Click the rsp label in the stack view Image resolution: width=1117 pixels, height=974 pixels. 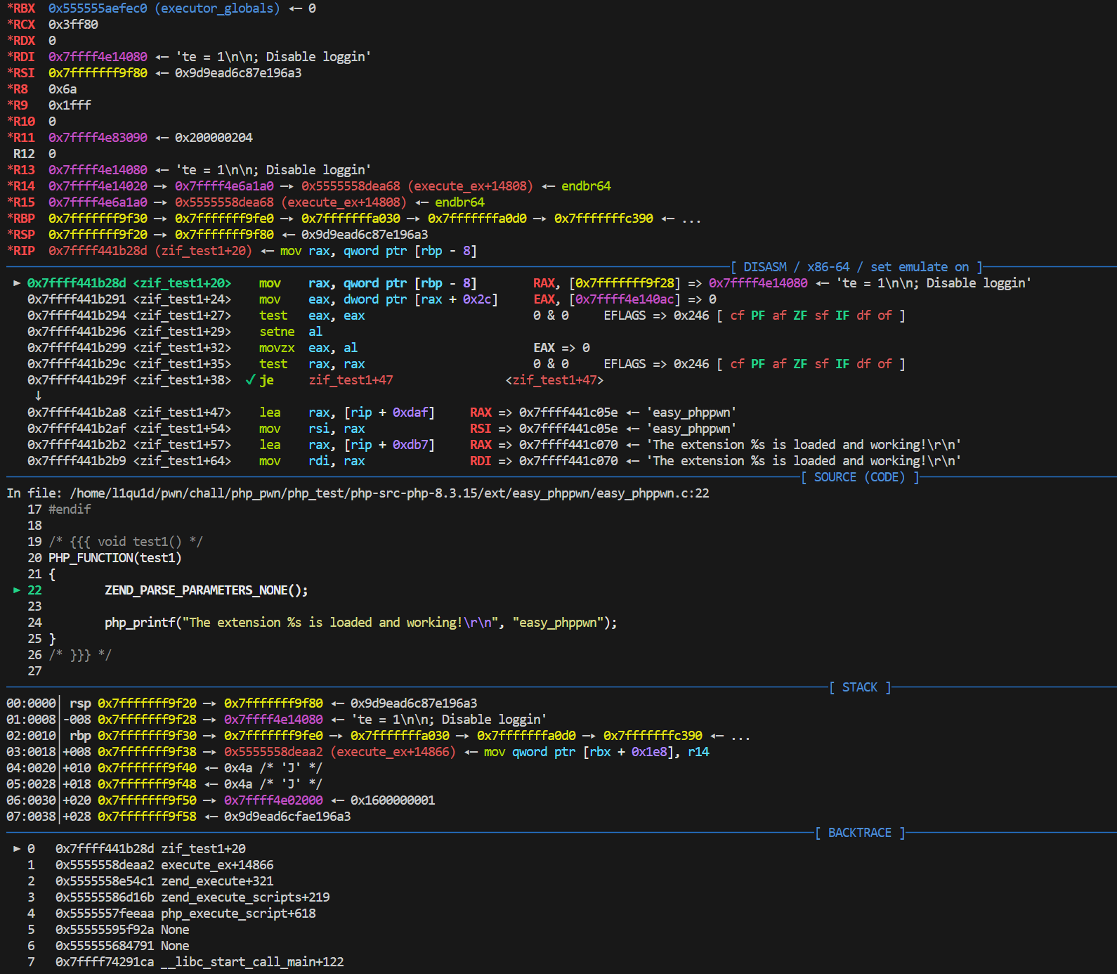click(80, 703)
